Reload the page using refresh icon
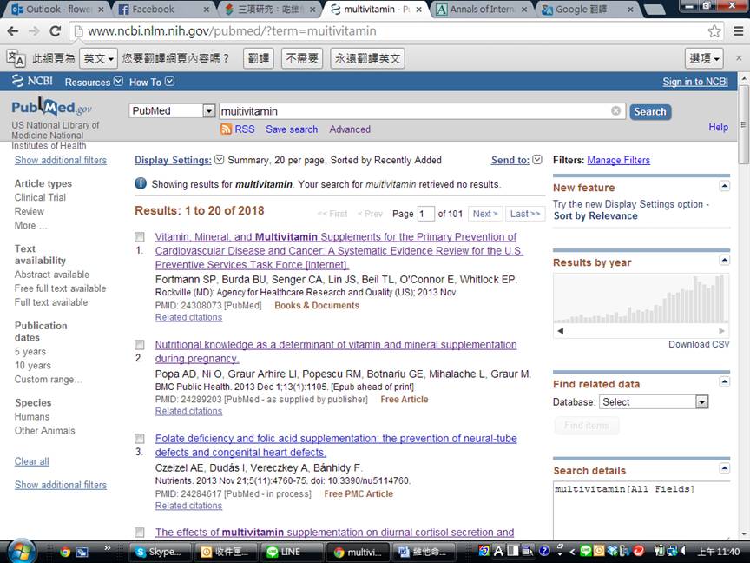 tap(55, 31)
